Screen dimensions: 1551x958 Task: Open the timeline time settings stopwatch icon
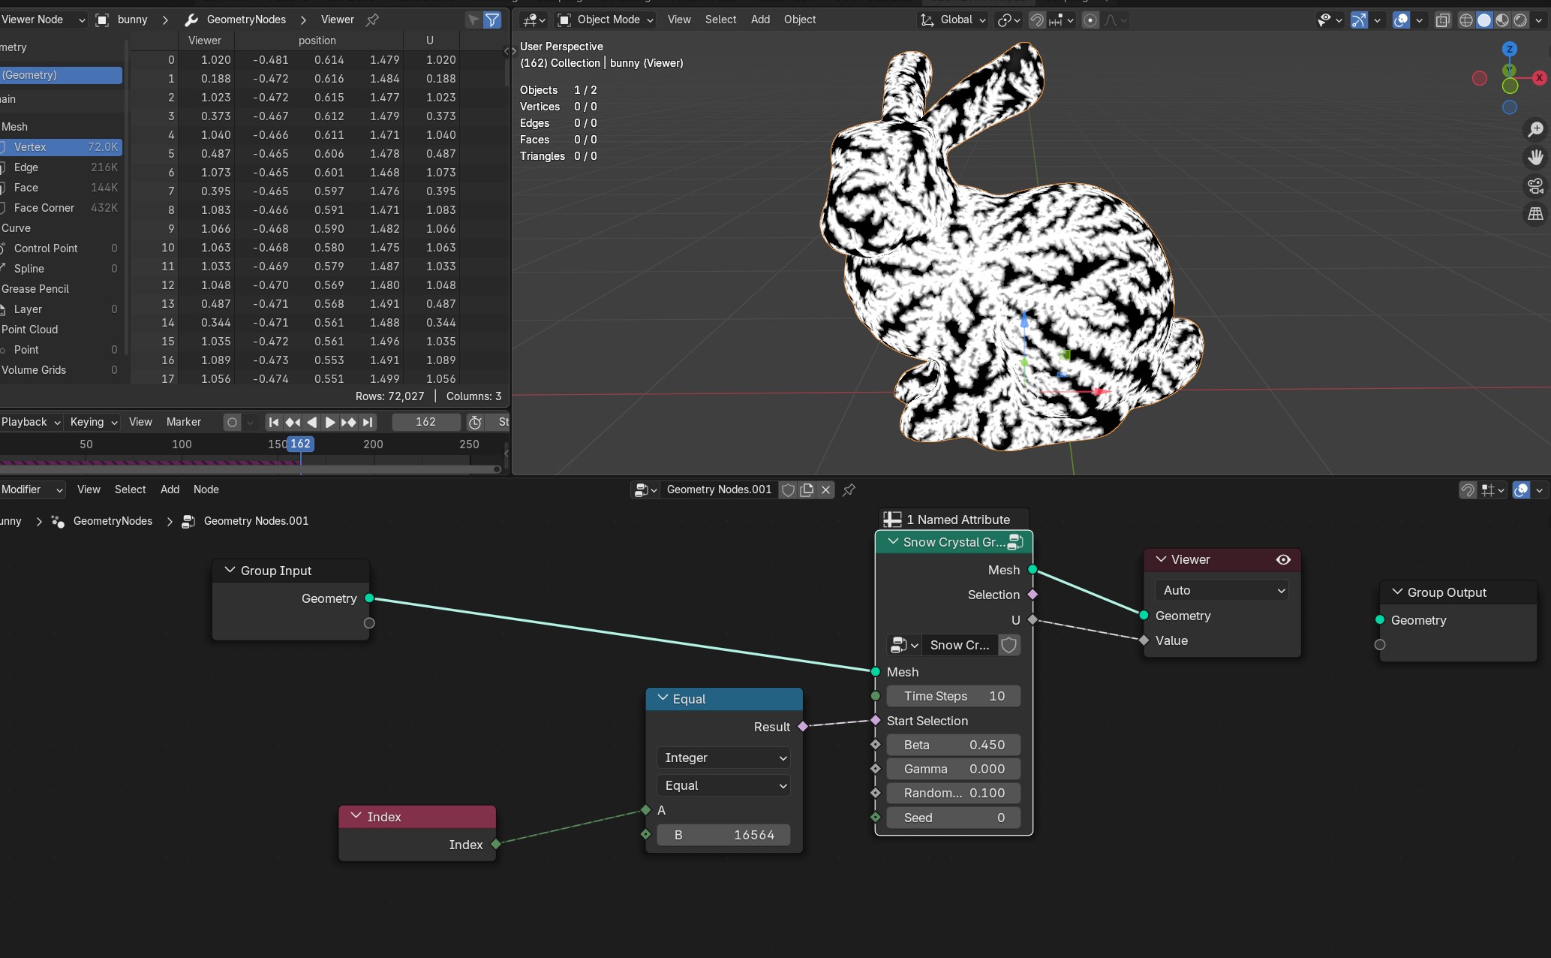[474, 422]
